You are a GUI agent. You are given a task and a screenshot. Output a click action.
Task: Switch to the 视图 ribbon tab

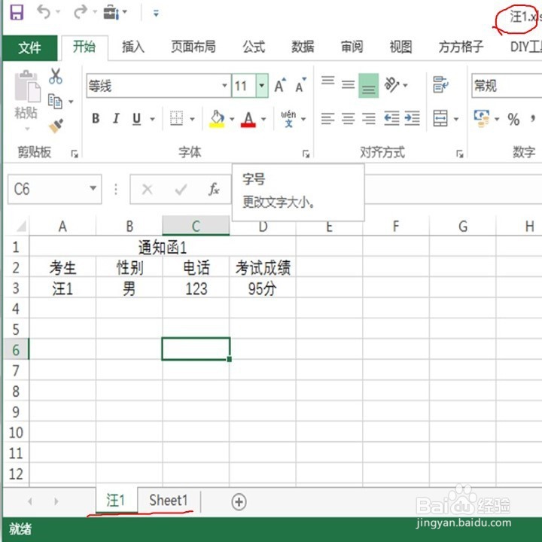[x=401, y=47]
